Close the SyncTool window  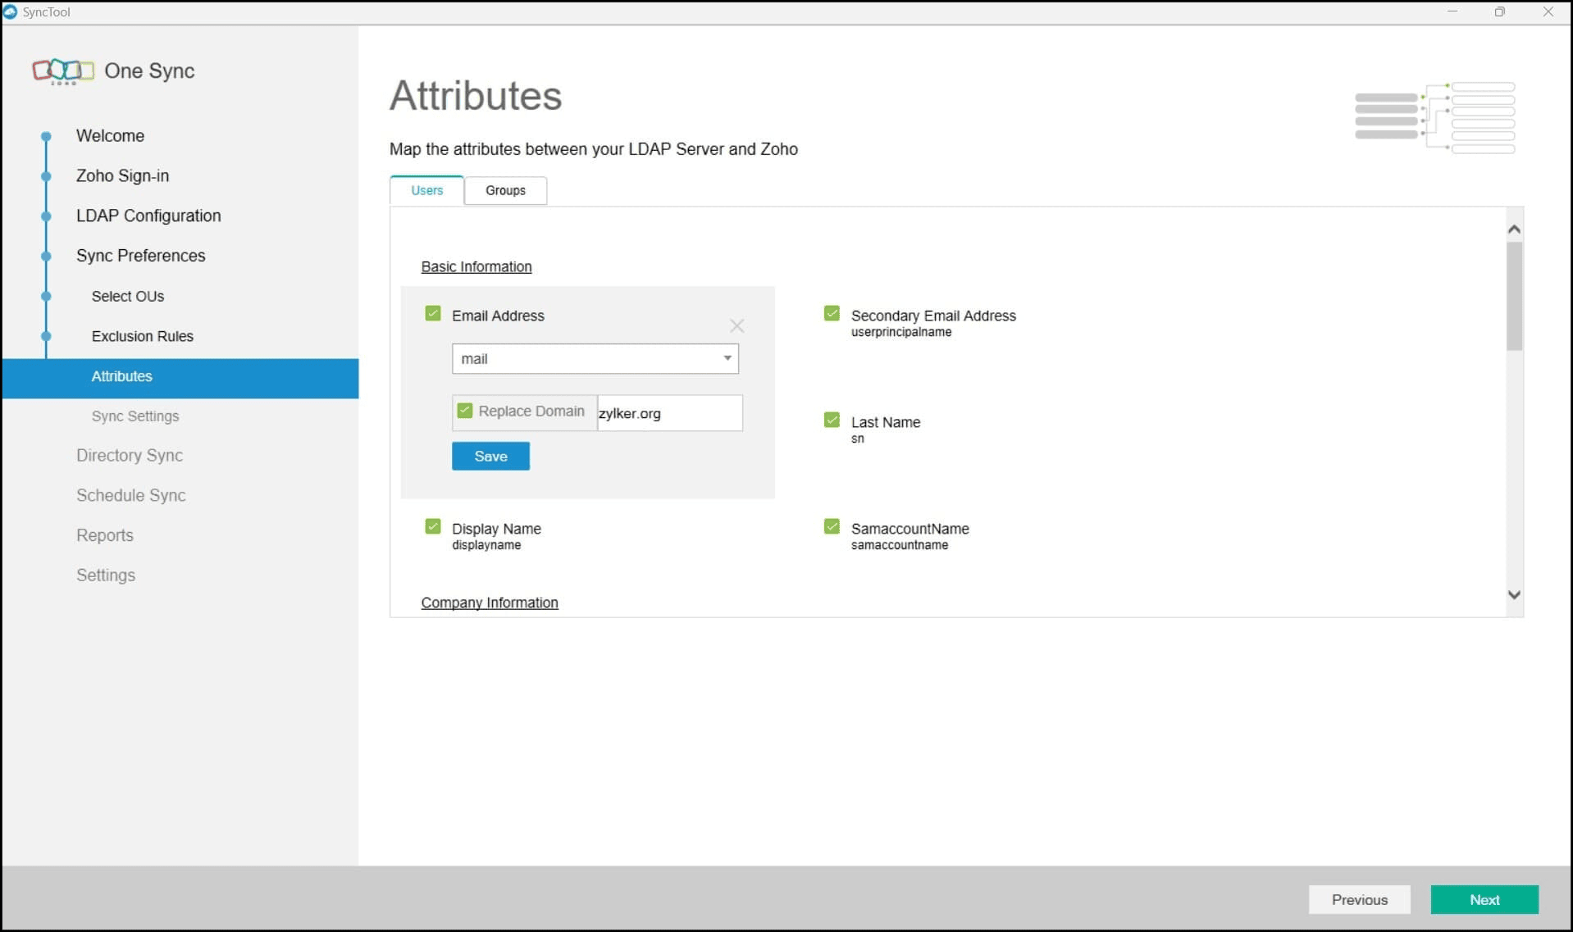(x=1548, y=11)
